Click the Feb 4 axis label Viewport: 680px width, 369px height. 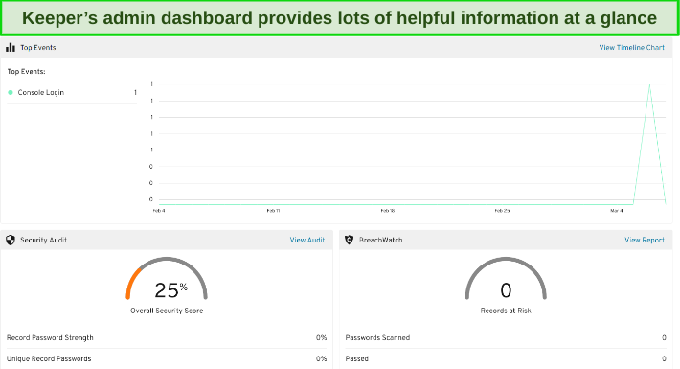(x=159, y=211)
